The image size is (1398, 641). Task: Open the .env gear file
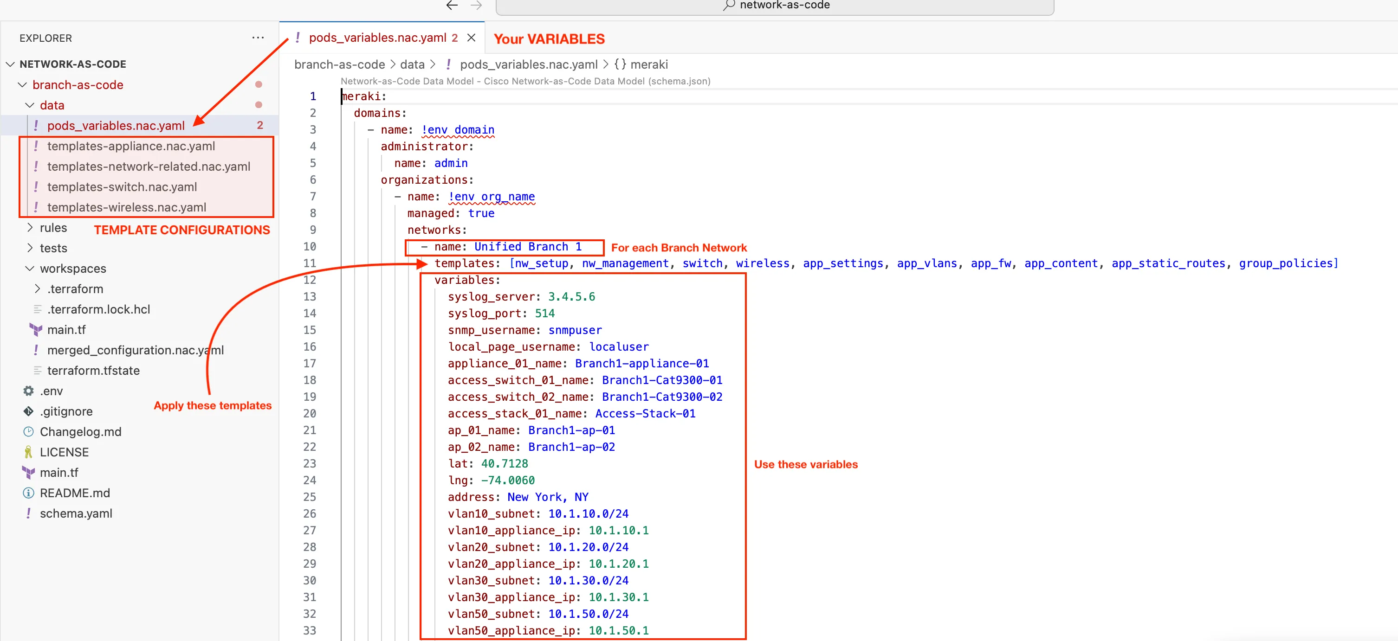click(51, 391)
